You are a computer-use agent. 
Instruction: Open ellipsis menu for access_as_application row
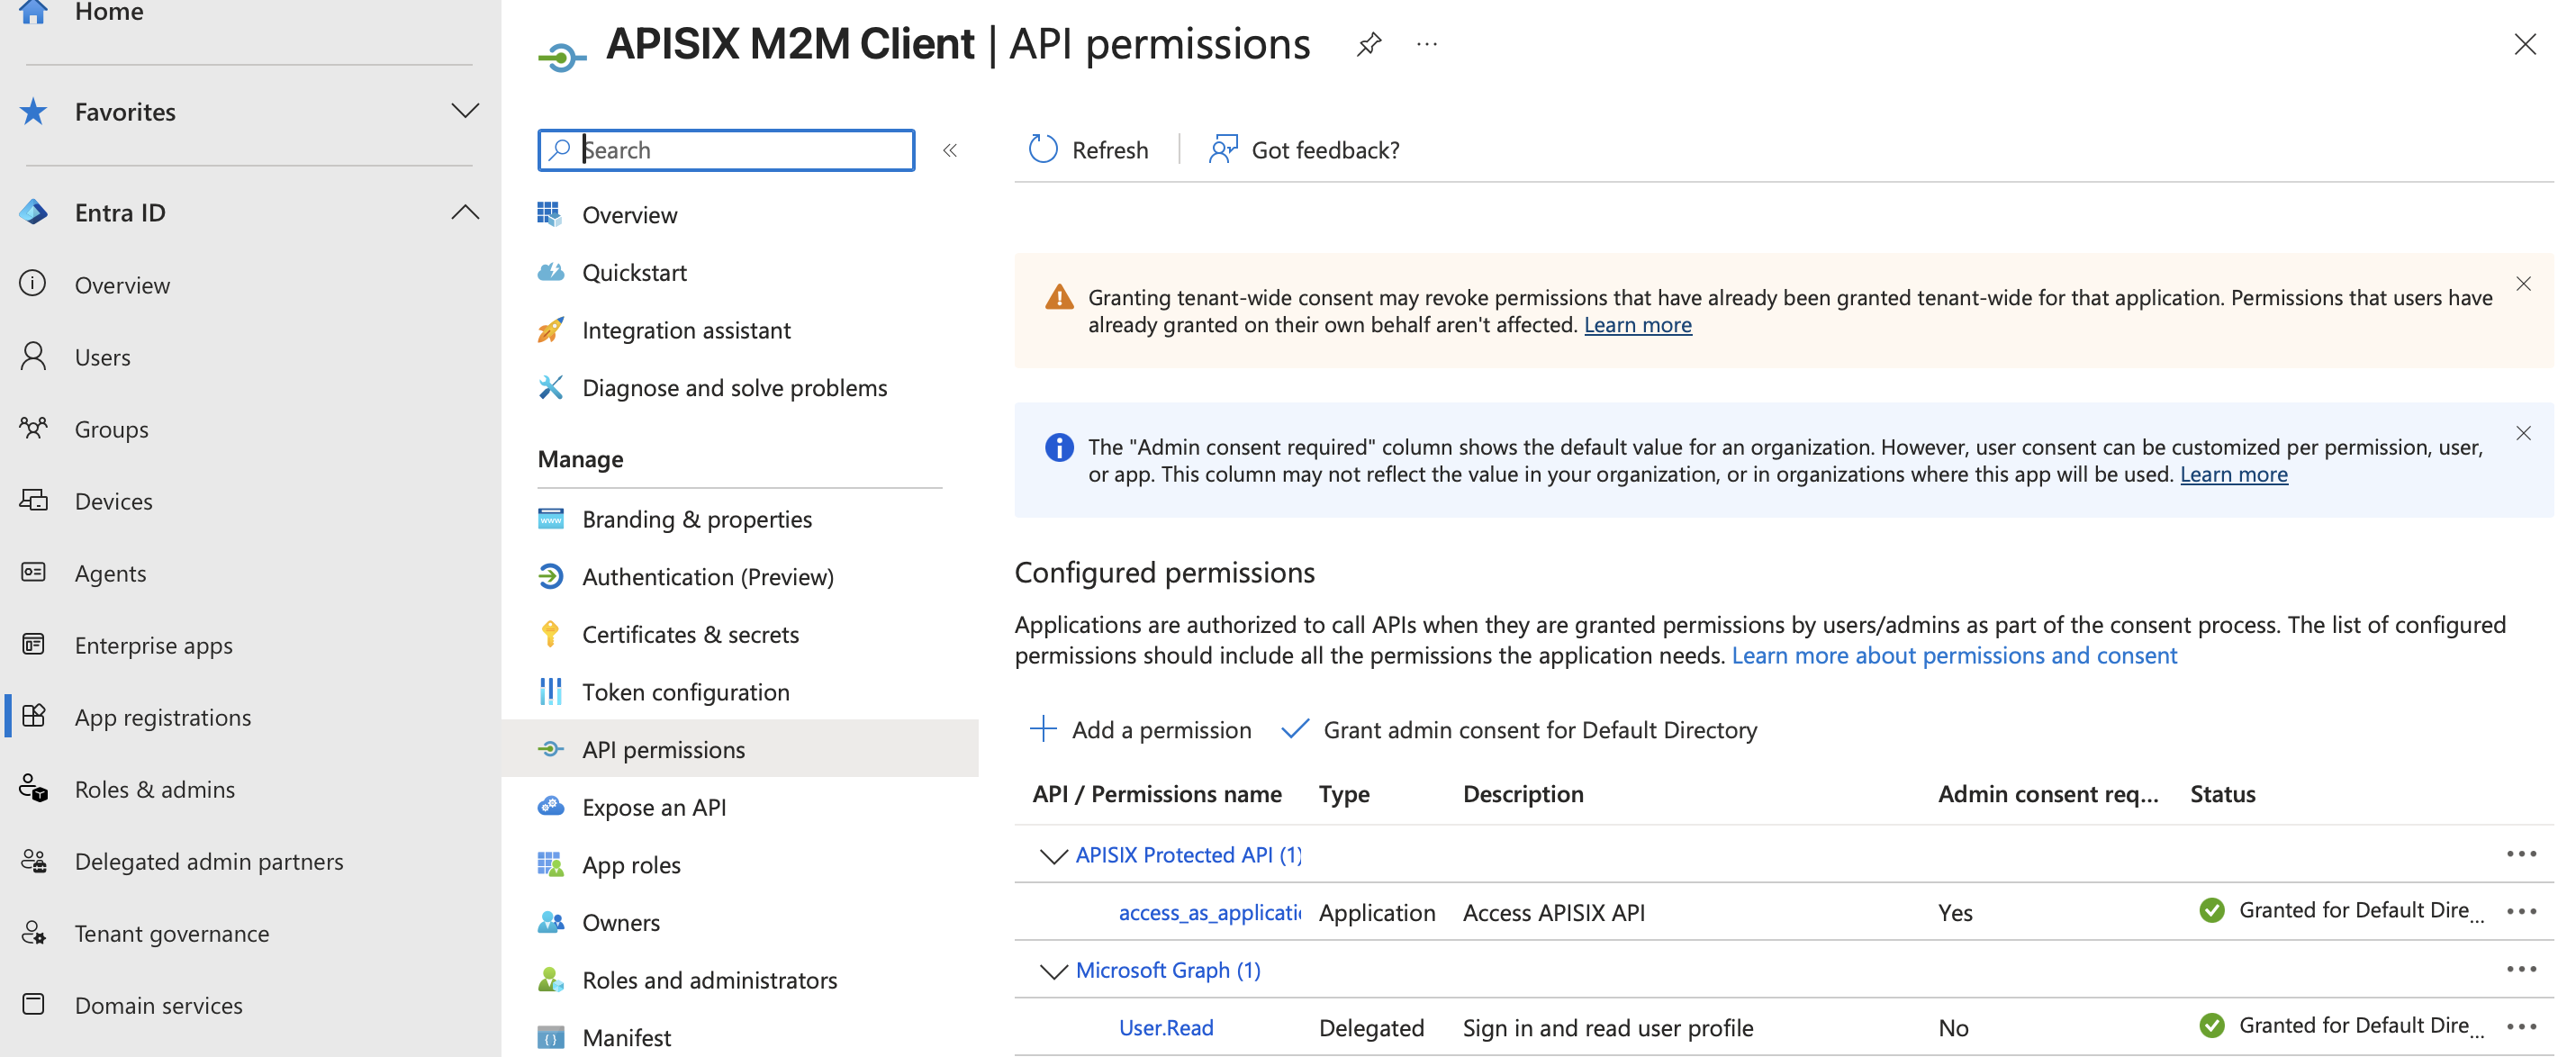coord(2522,911)
